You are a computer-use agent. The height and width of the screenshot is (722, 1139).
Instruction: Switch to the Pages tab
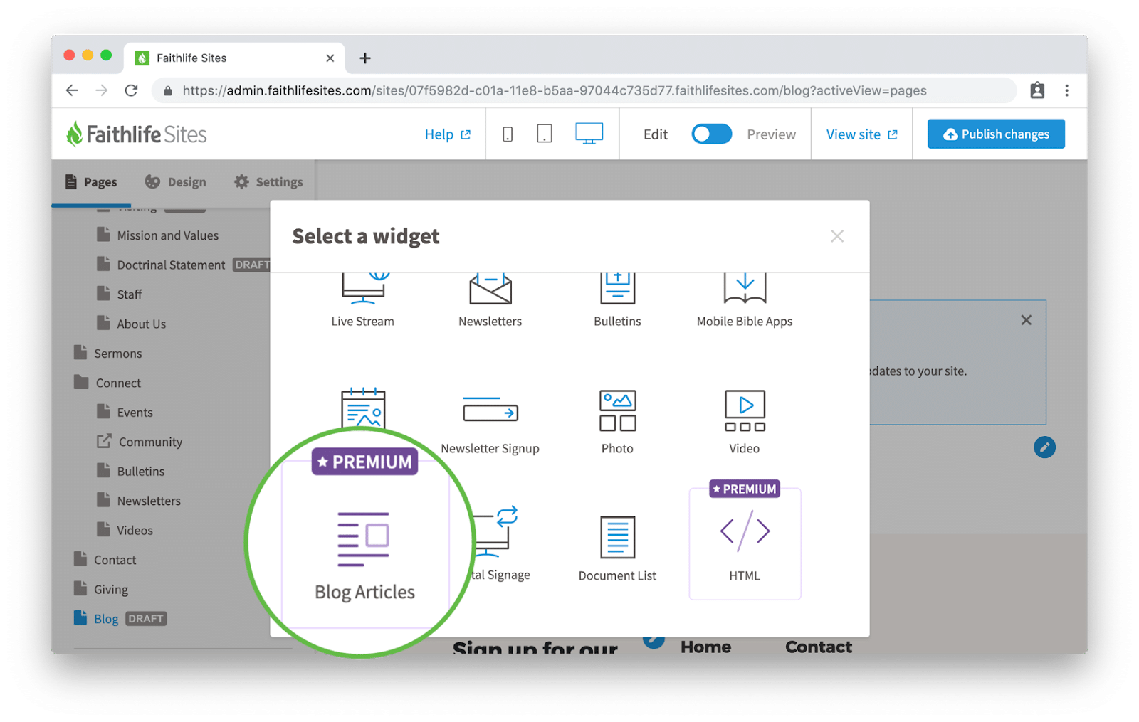click(x=90, y=182)
